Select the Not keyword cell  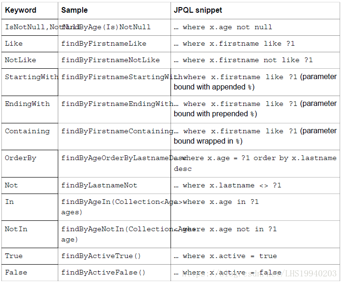[x=11, y=186]
